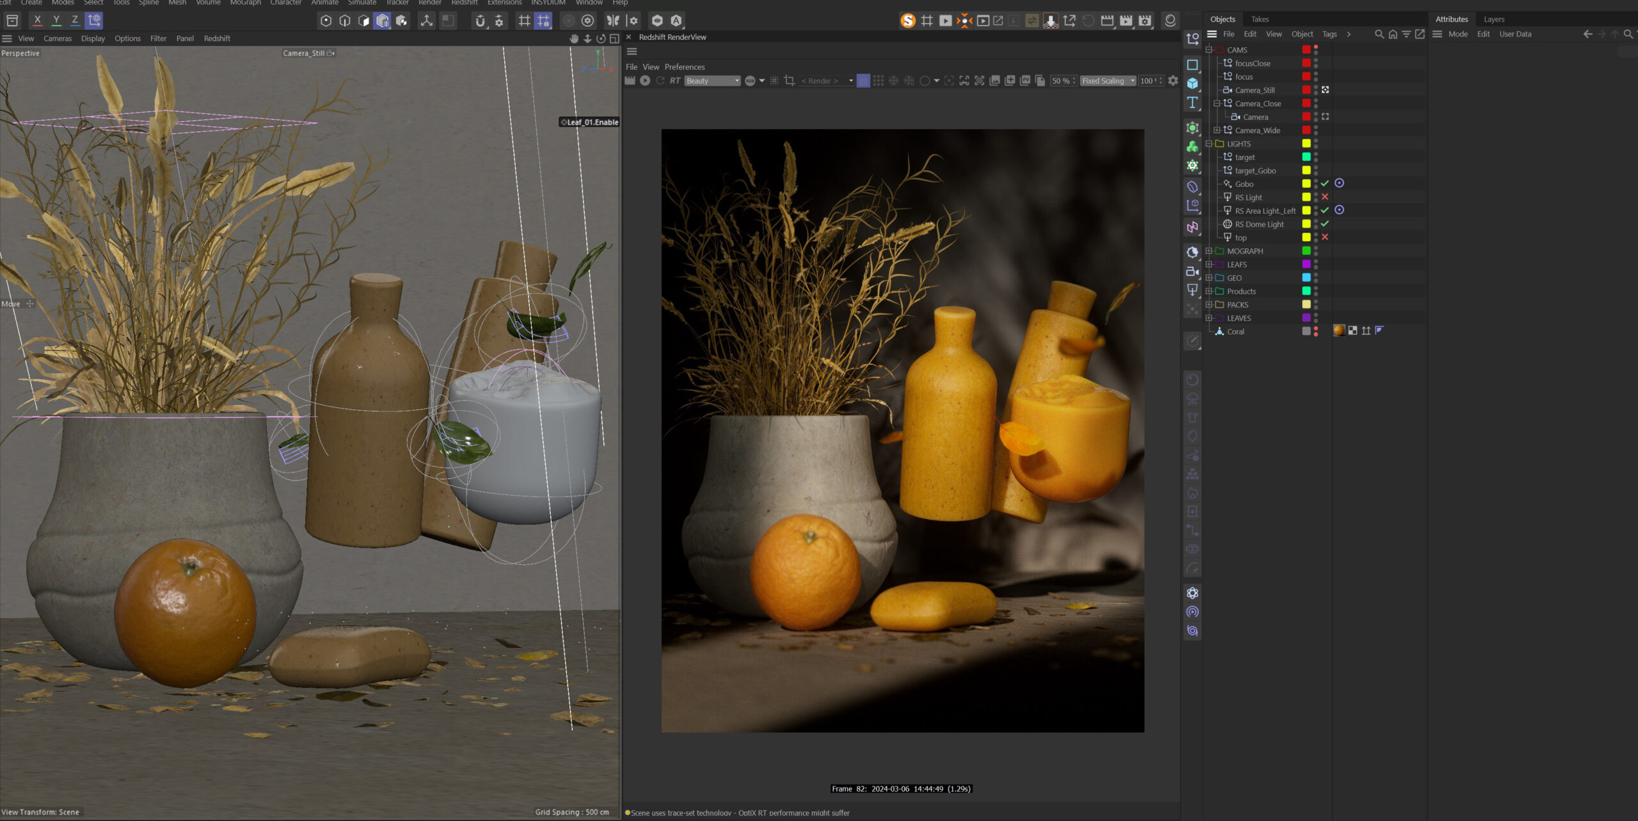Switch to the Takes tab
This screenshot has height=821, width=1638.
[1260, 19]
